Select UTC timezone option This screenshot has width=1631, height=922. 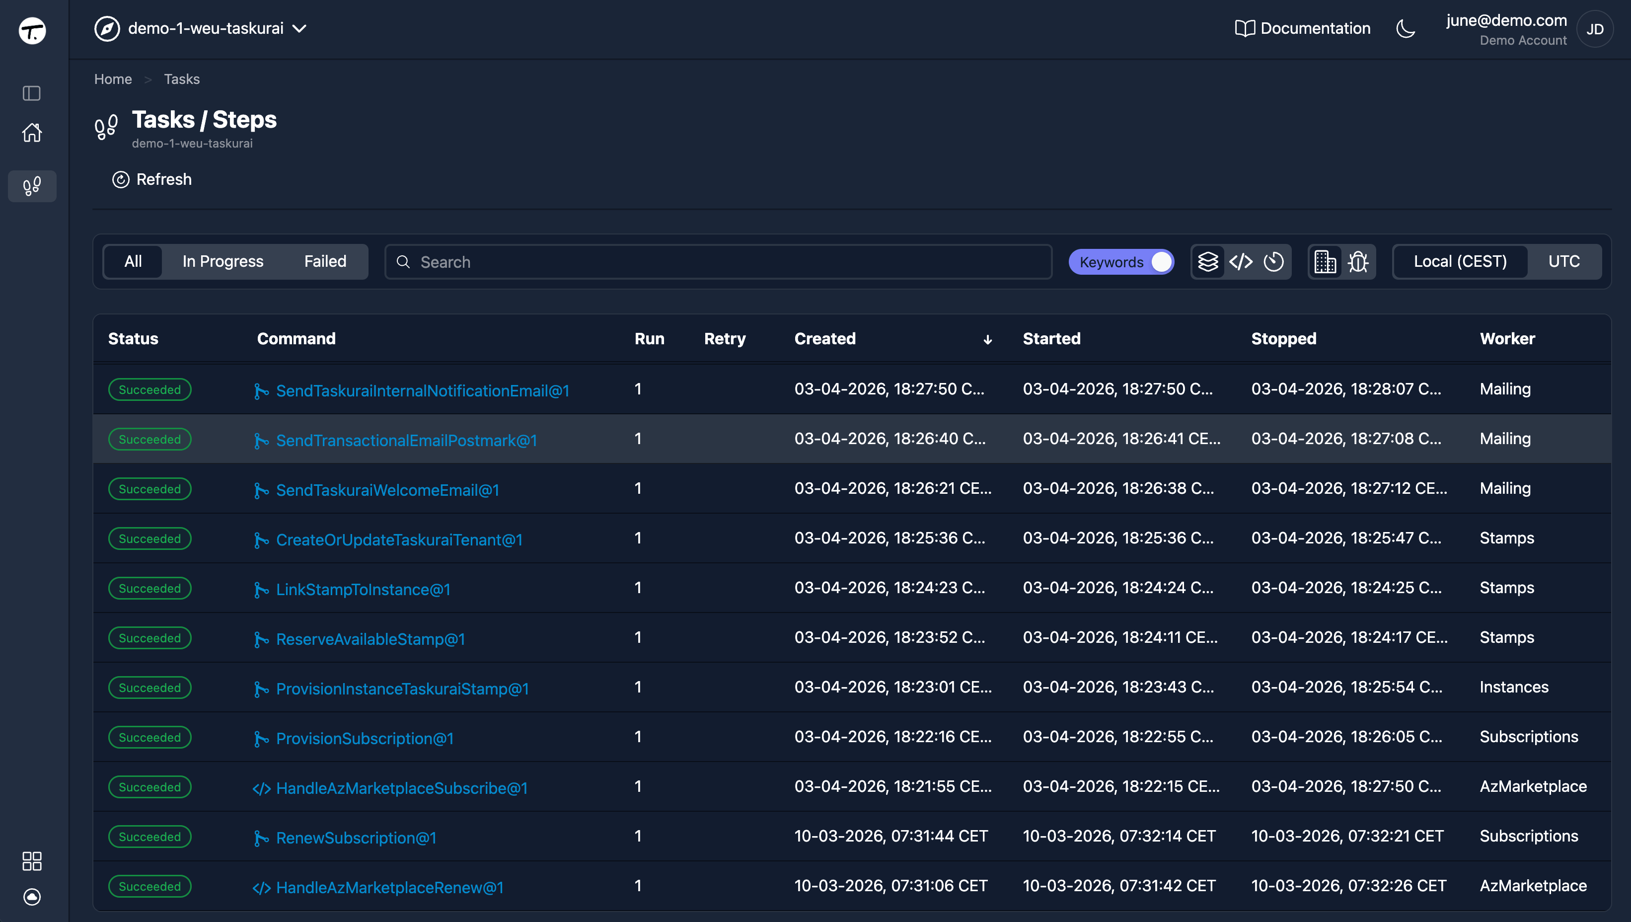[1563, 261]
